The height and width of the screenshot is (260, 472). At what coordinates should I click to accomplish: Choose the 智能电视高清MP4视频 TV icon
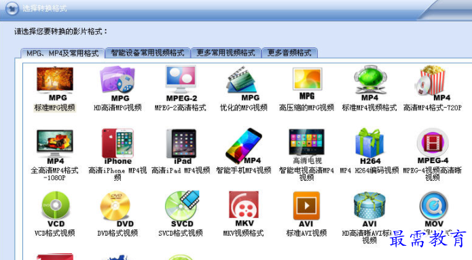(307, 146)
